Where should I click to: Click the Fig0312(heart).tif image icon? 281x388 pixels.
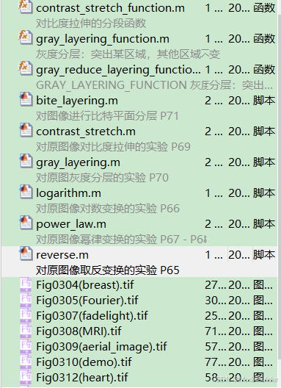tap(26, 378)
